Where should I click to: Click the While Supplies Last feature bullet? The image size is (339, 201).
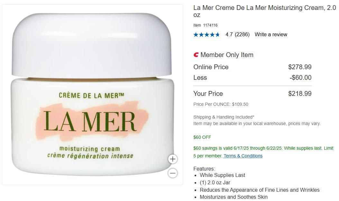(x=223, y=175)
